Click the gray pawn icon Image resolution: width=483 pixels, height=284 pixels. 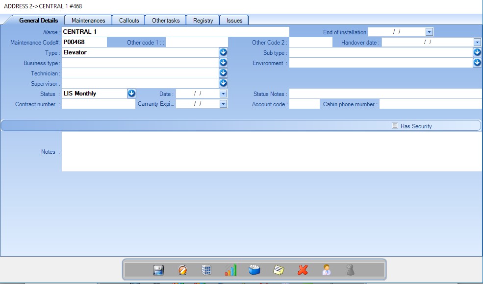coord(350,270)
